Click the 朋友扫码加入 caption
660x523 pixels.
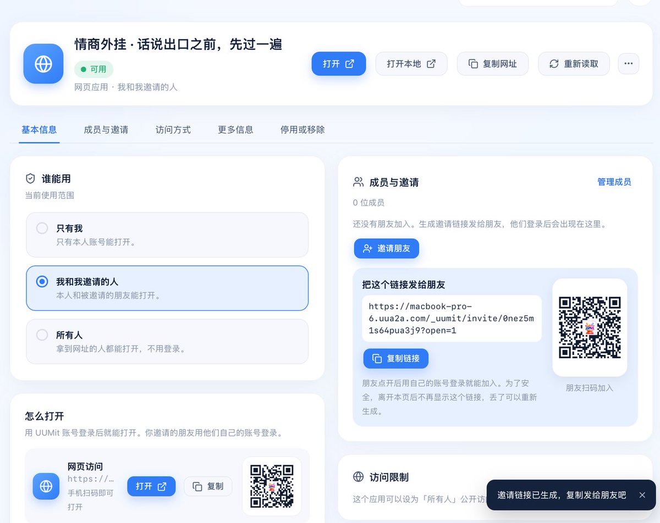point(590,388)
